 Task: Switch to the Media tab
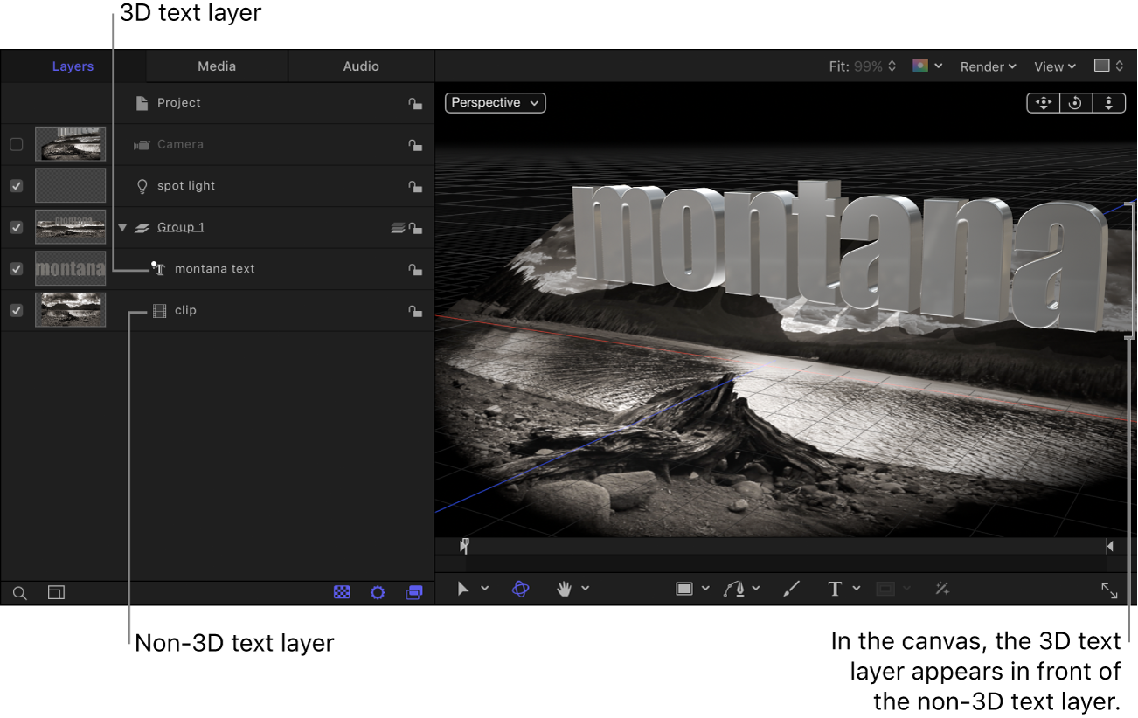tap(216, 66)
